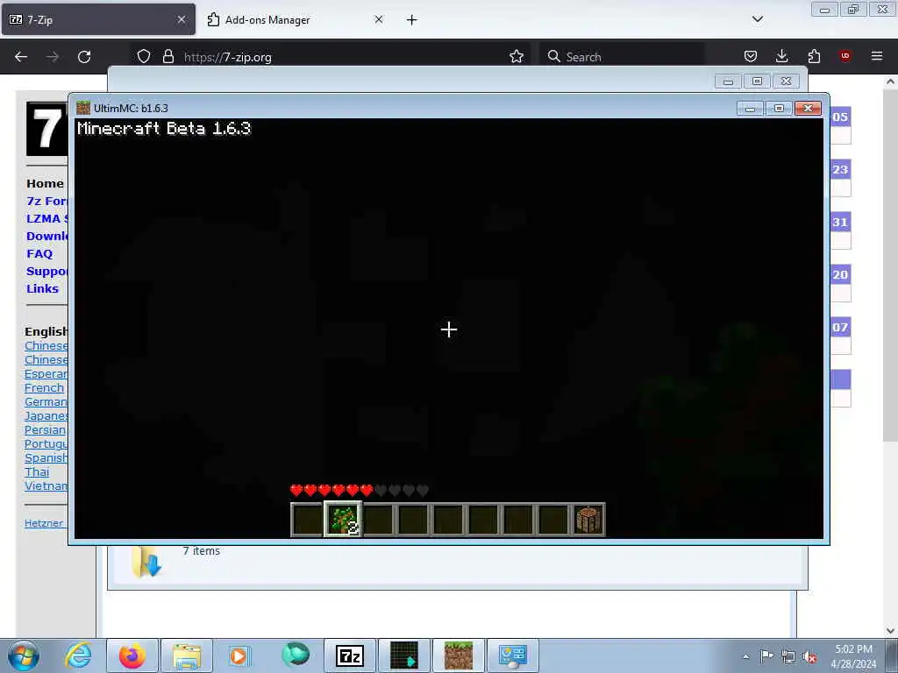The height and width of the screenshot is (673, 898).
Task: Click the muted volume tray icon
Action: point(809,657)
